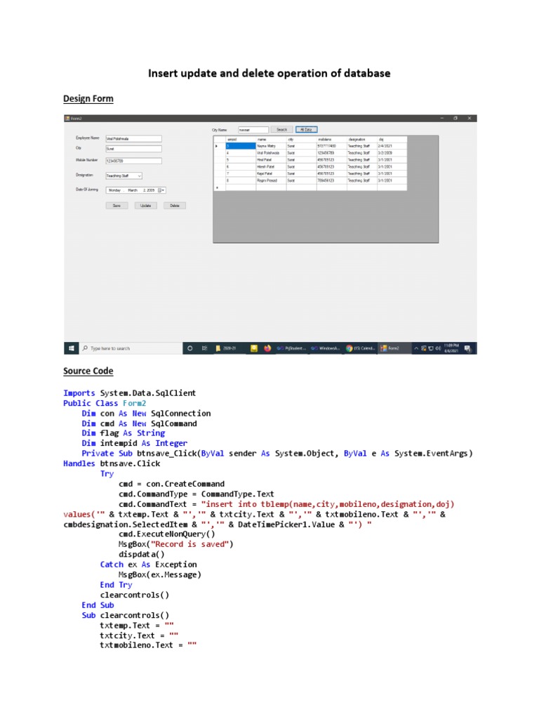Show hidden system tray icons

click(416, 348)
